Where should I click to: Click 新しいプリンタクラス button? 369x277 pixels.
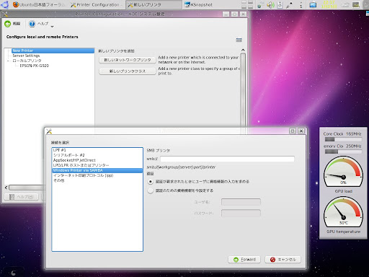[128, 71]
